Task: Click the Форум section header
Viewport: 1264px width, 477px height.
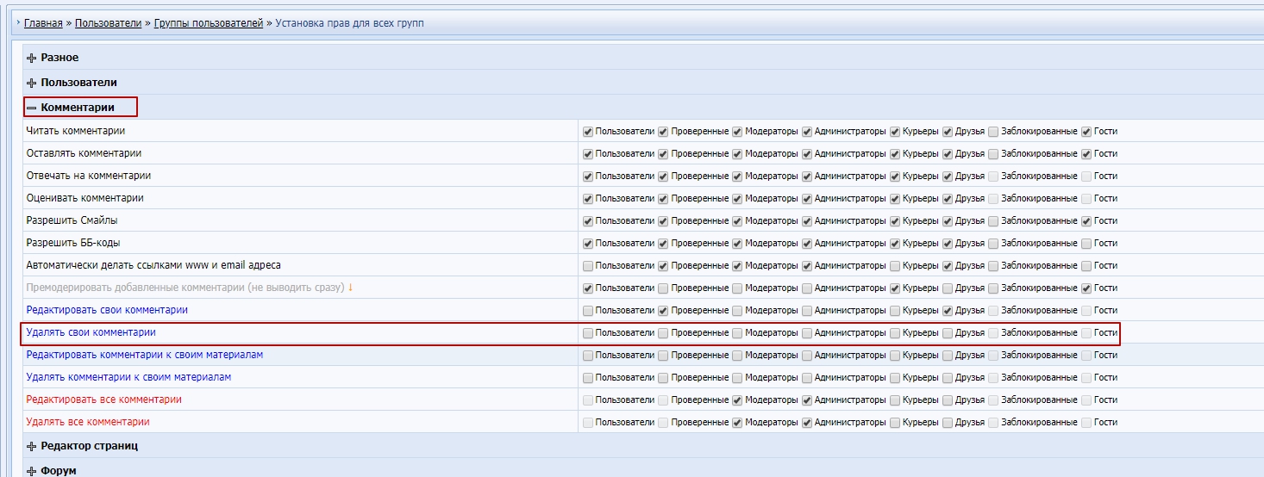Action: click(59, 471)
